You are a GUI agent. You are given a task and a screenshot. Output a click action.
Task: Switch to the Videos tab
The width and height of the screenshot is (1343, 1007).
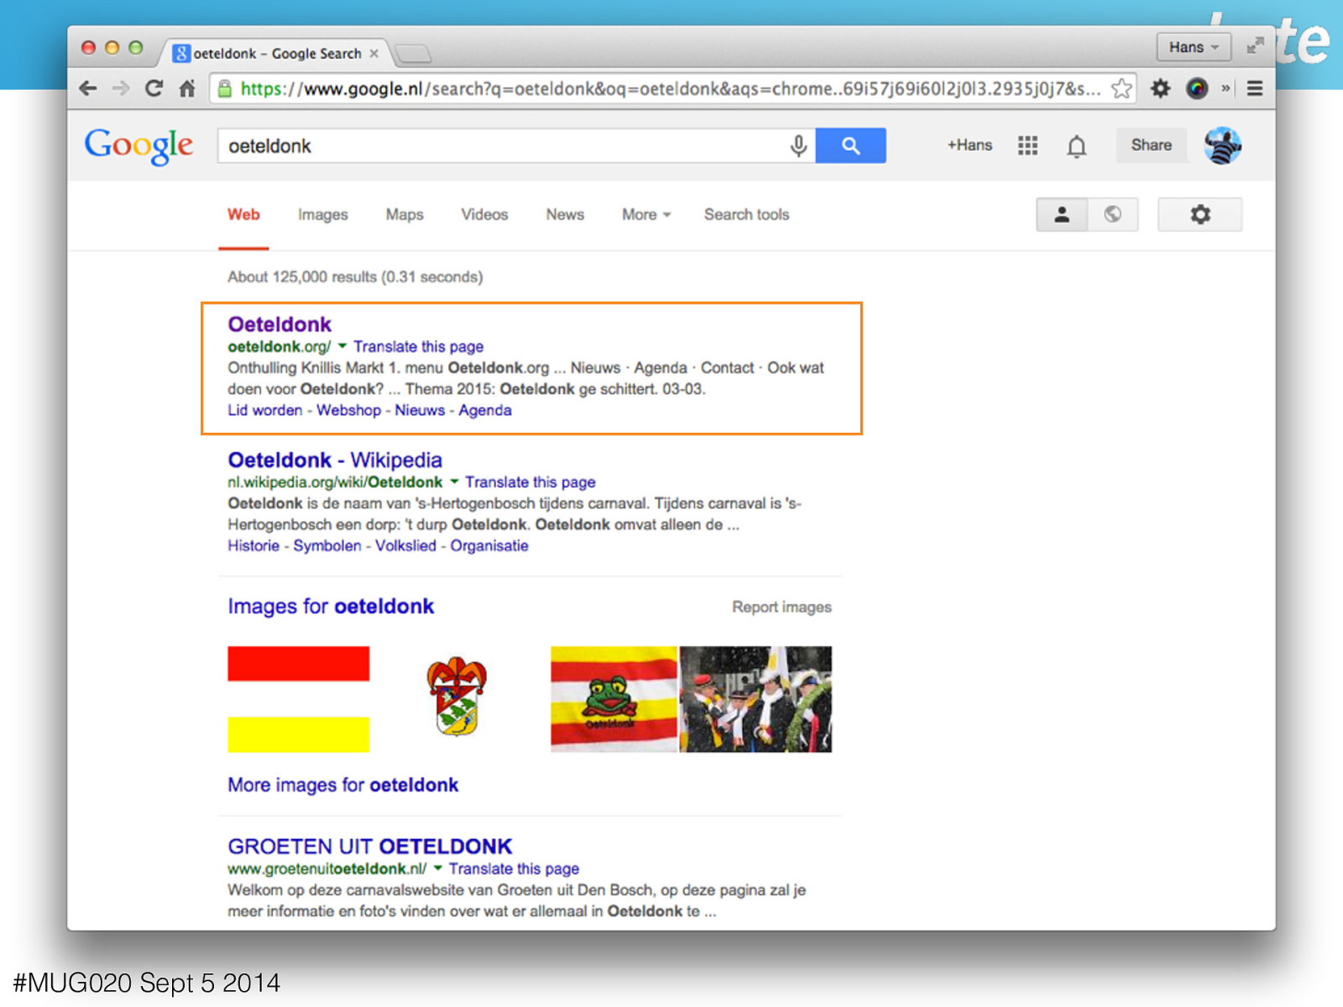(x=484, y=215)
